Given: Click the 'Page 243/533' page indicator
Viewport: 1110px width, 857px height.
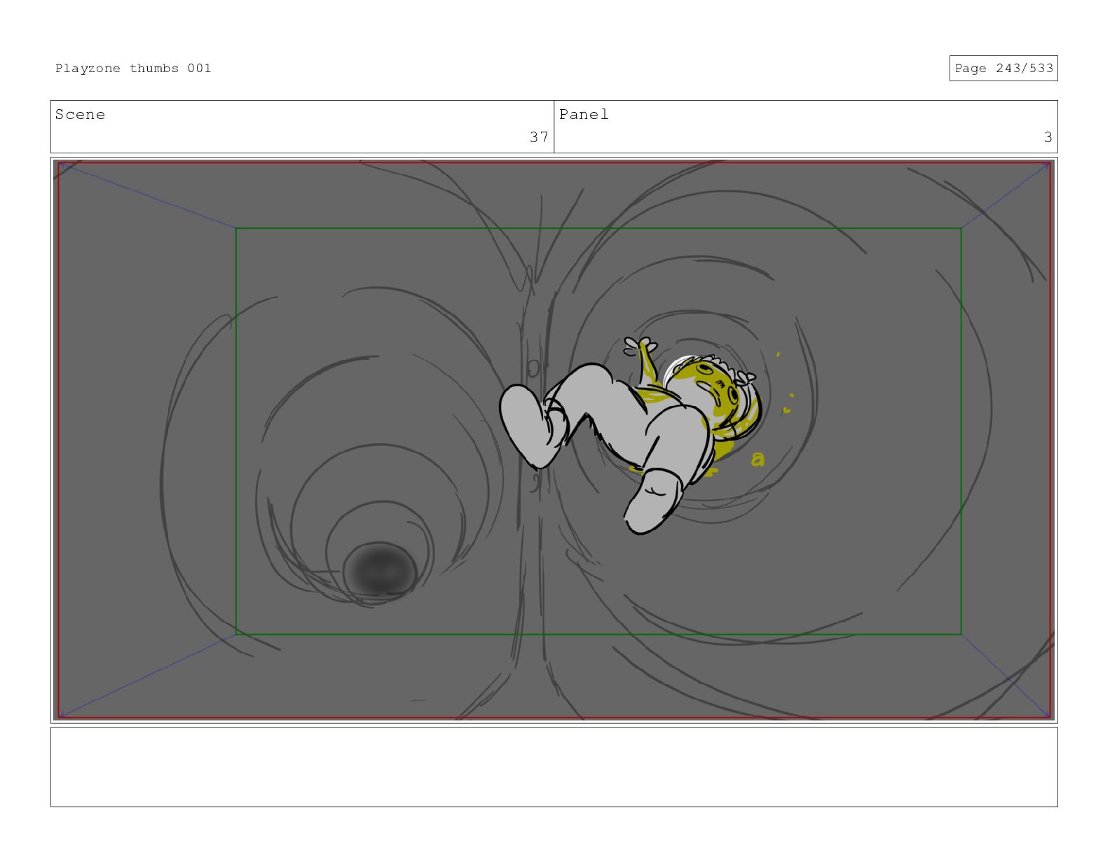Looking at the screenshot, I should click(x=1003, y=69).
